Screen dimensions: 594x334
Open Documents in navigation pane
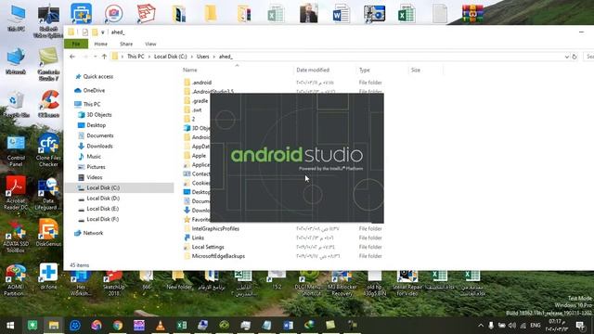coord(100,135)
